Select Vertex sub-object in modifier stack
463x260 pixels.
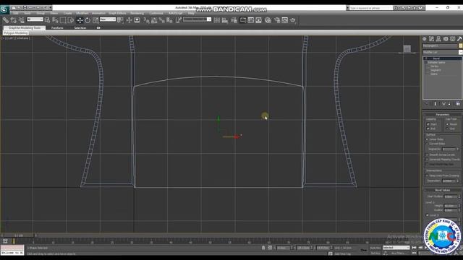pyautogui.click(x=434, y=66)
